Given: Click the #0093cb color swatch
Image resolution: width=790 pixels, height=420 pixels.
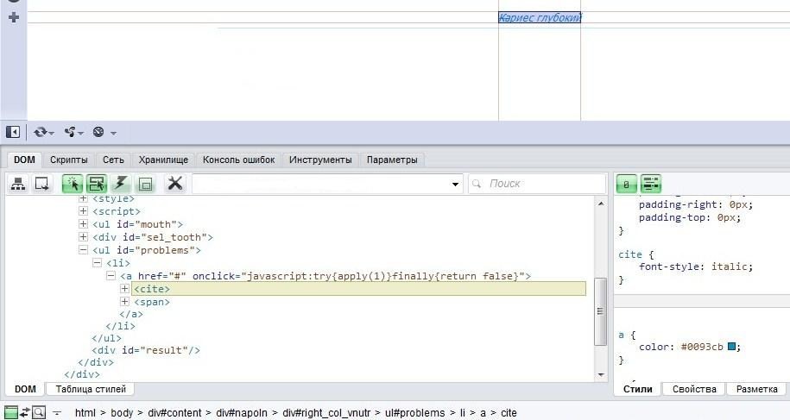Looking at the screenshot, I should [x=732, y=347].
